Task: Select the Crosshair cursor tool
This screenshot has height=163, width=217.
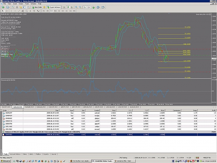Action: point(7,11)
